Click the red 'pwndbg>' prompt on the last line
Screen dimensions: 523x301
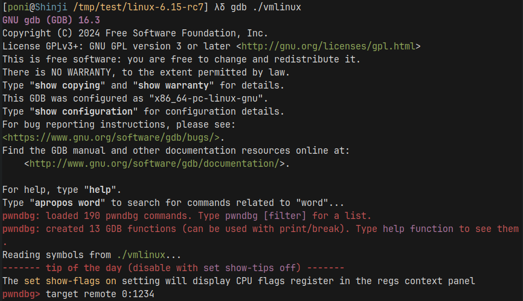pyautogui.click(x=21, y=294)
